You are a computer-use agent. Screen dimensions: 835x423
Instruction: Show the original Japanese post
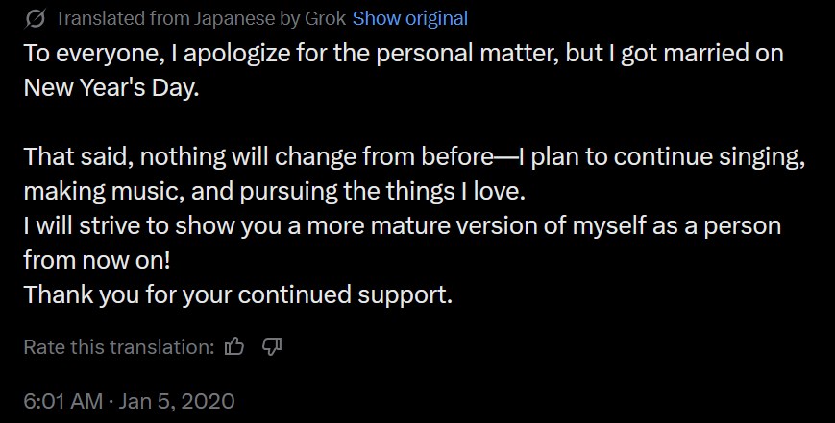point(410,18)
